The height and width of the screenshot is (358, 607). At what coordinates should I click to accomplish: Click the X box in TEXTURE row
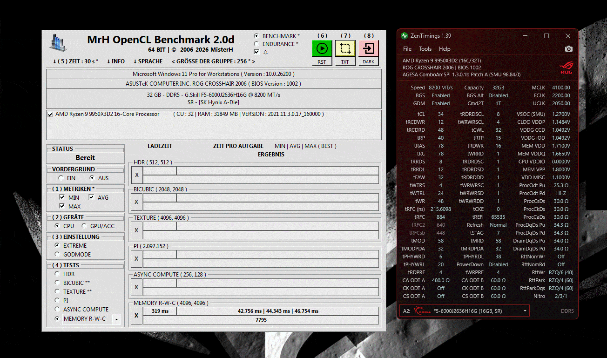pyautogui.click(x=136, y=230)
